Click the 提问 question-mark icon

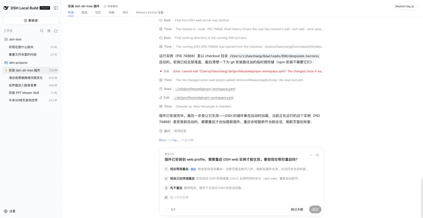pyautogui.click(x=161, y=131)
